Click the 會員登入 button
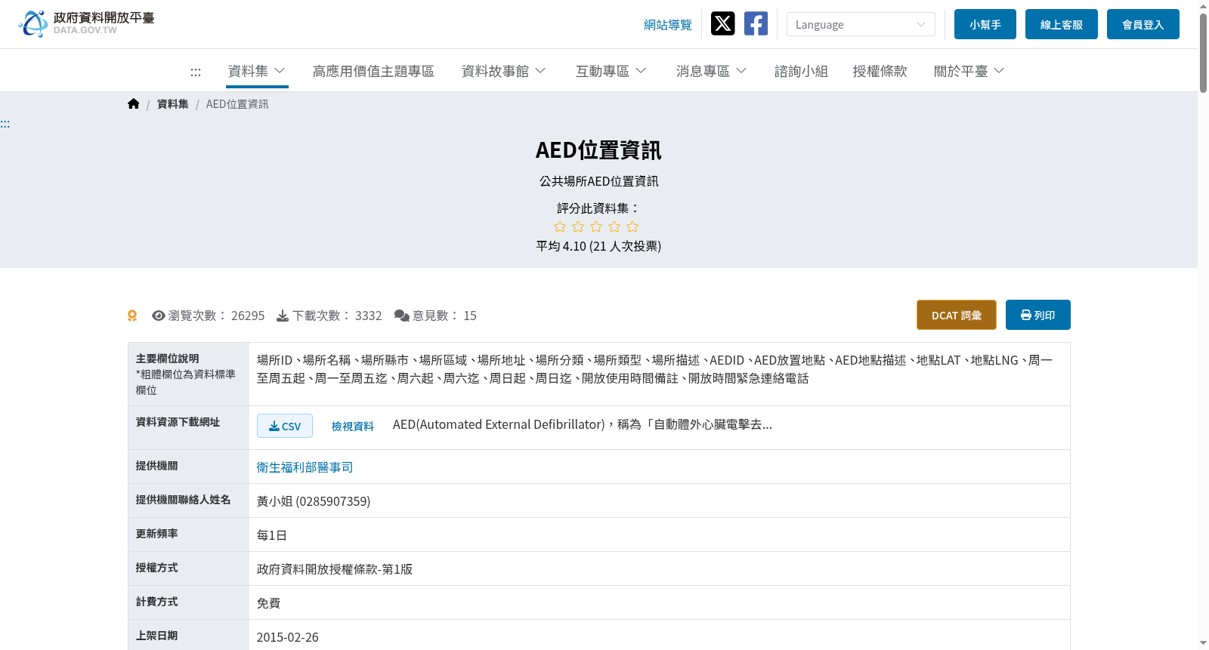 pyautogui.click(x=1143, y=24)
